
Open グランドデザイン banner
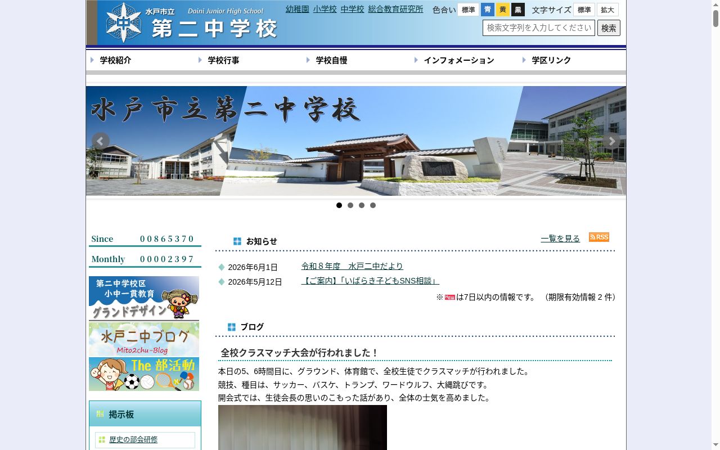[144, 298]
